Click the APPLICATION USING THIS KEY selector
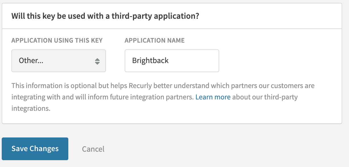Screen dimensions: 349x167 click(58, 60)
